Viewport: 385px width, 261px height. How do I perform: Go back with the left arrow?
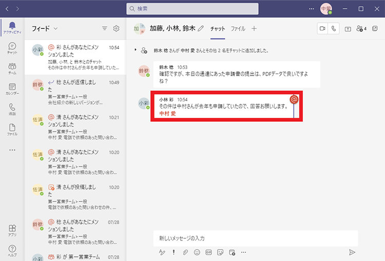pos(7,9)
